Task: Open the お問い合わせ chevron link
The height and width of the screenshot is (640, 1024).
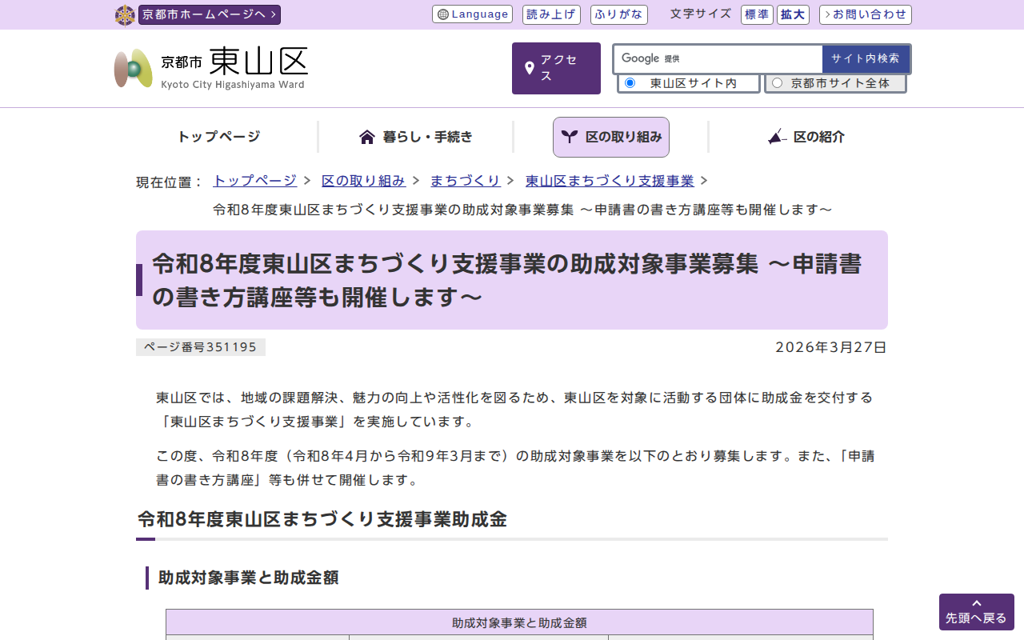Action: tap(865, 14)
